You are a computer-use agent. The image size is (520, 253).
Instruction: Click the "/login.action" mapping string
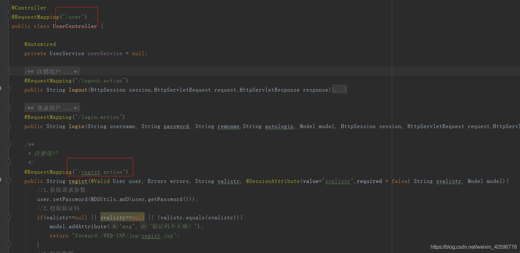[x=98, y=117]
